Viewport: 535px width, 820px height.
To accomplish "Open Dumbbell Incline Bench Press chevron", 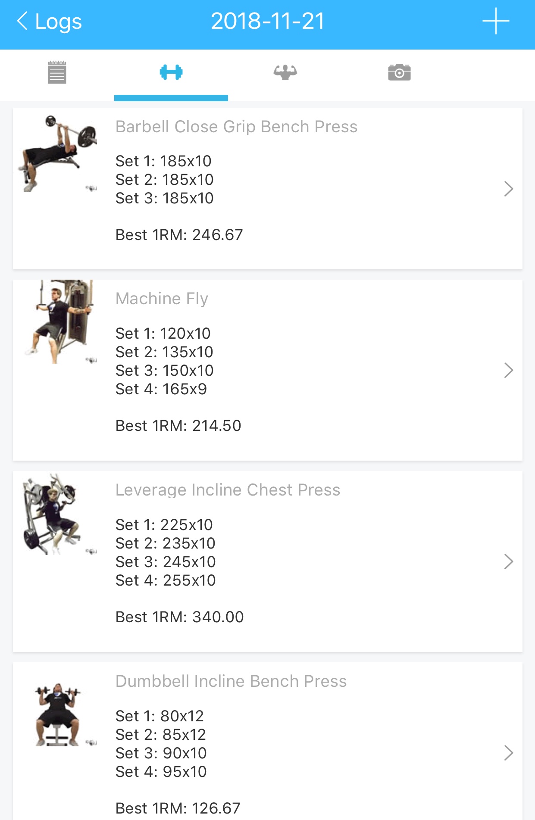I will pos(508,753).
